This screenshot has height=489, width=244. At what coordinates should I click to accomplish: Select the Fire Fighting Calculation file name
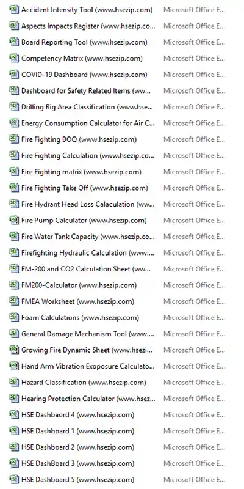tap(87, 156)
